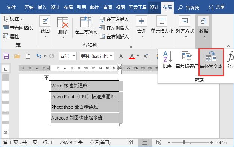Screen dimensions: 234x147
Task: Open the Insert (插入) ribbon tab
Action: (x=42, y=7)
